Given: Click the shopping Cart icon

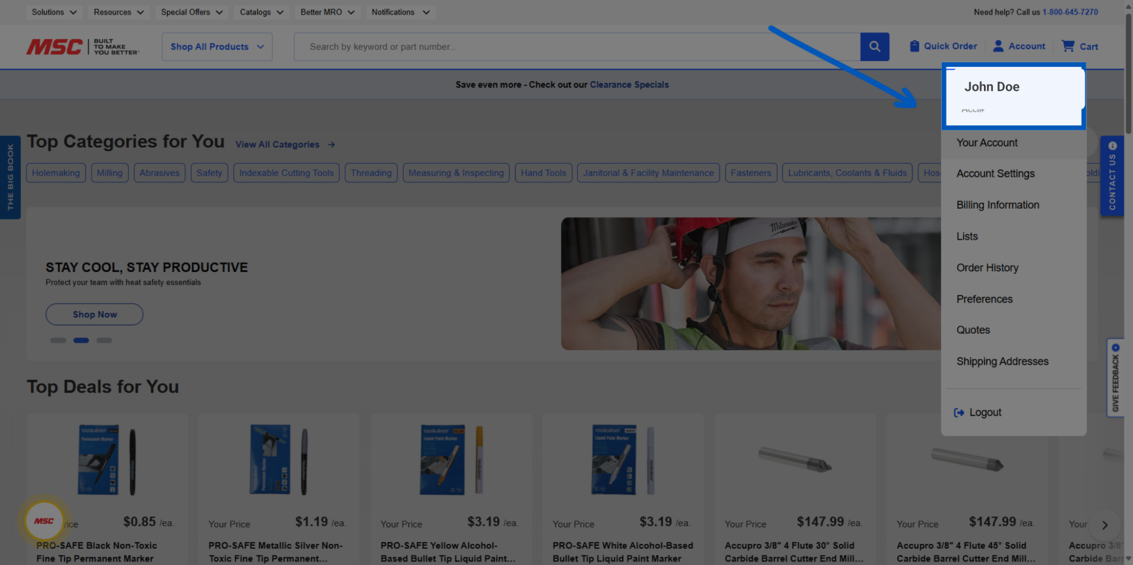Looking at the screenshot, I should [1068, 46].
